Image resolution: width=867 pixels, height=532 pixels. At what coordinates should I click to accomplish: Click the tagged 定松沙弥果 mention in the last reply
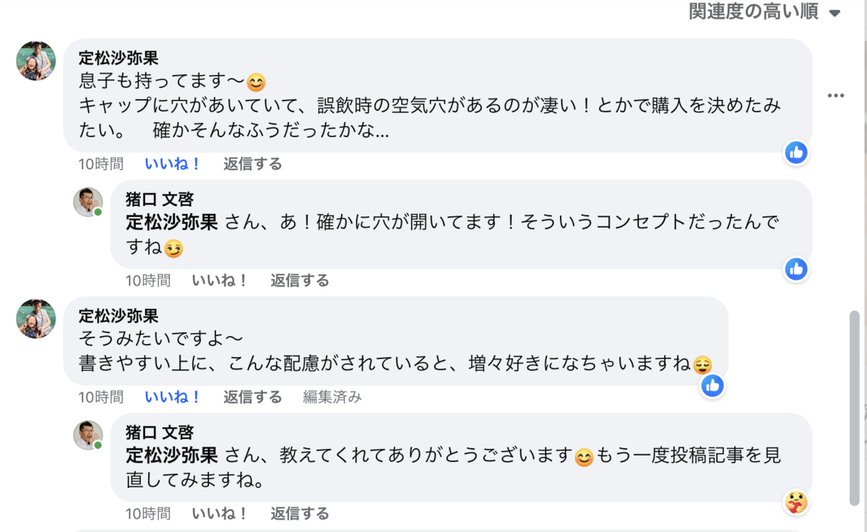[x=172, y=456]
